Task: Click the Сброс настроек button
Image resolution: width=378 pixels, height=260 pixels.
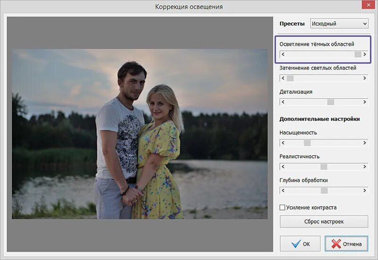Action: (324, 221)
